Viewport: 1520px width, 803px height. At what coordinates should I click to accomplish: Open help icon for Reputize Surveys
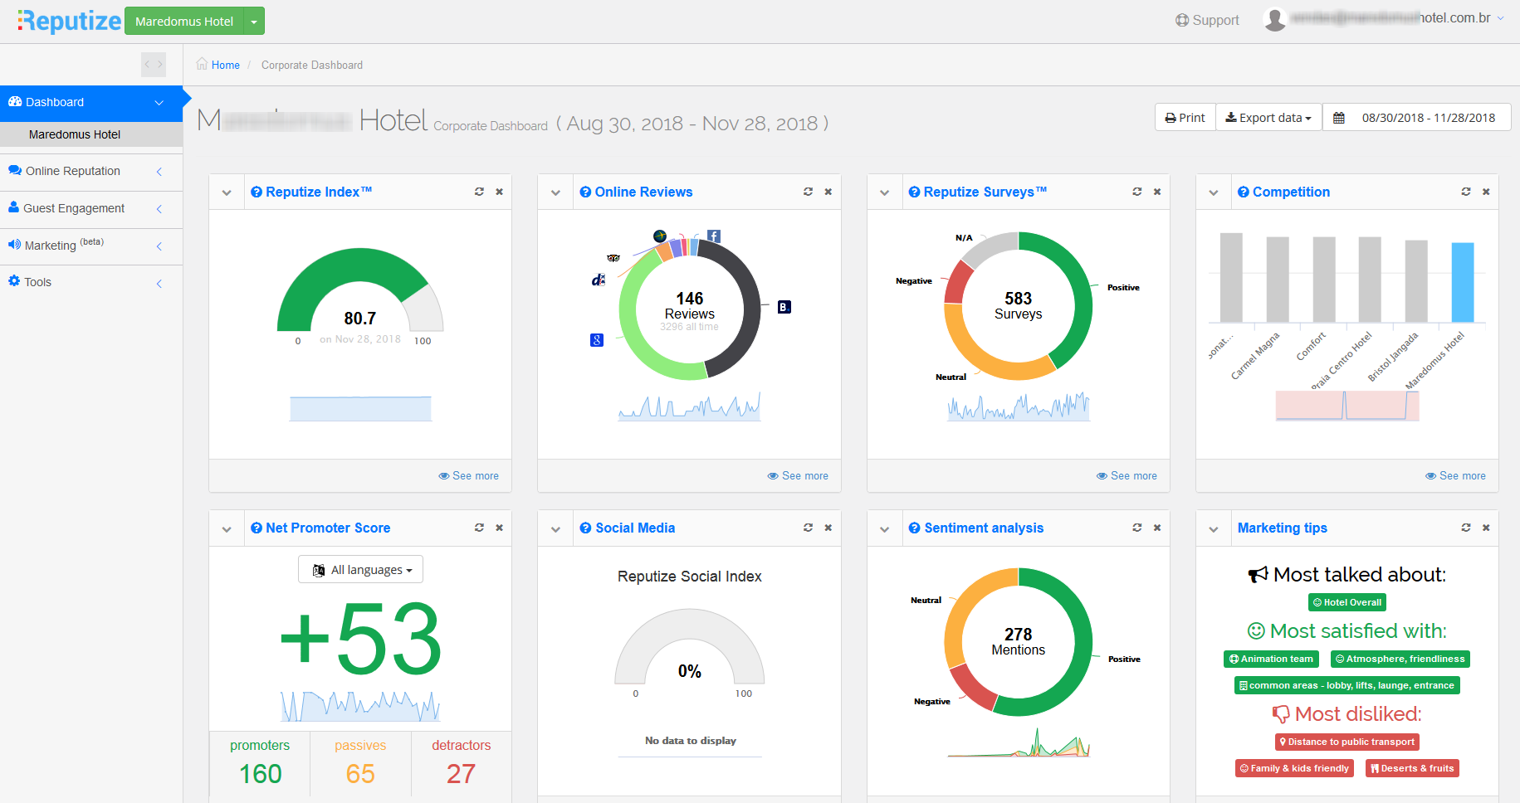914,192
